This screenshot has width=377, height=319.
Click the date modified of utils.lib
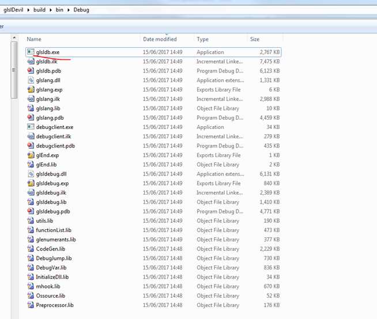click(163, 221)
